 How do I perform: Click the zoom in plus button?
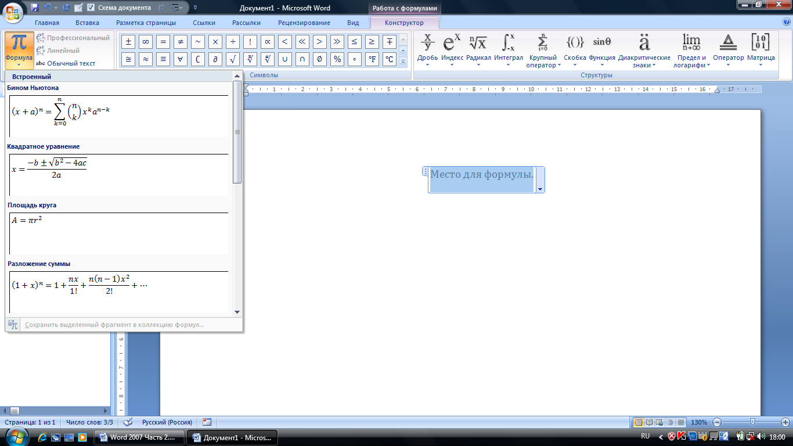(x=785, y=422)
